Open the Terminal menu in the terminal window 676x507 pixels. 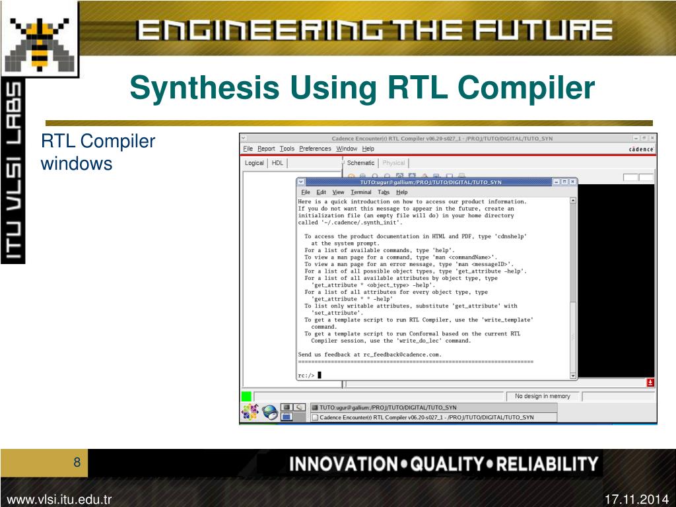coord(361,192)
